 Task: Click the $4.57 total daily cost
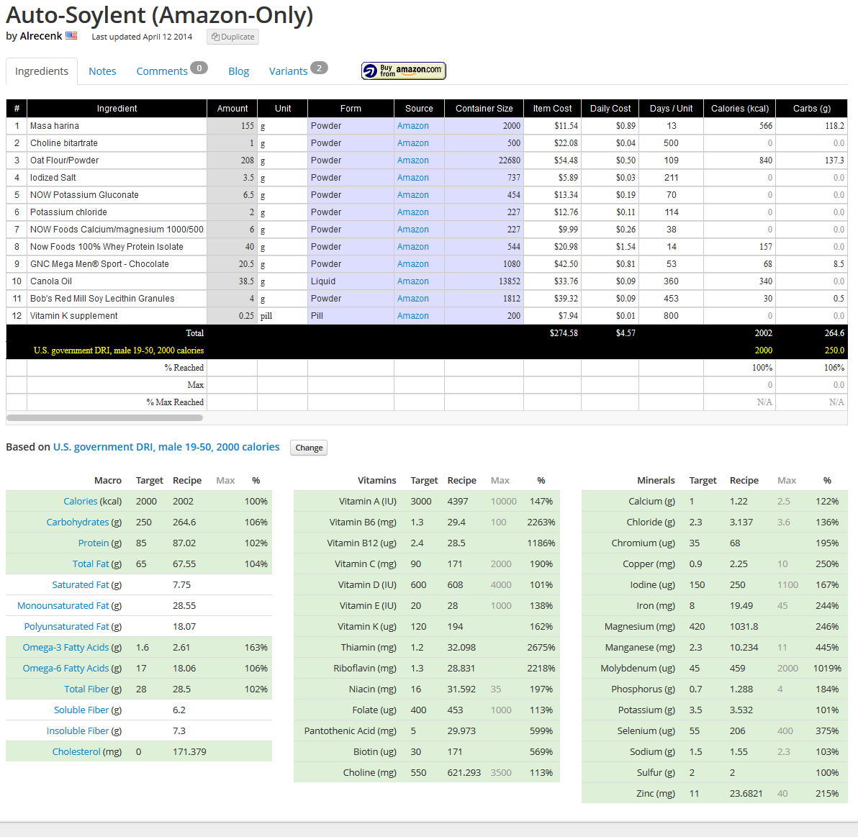[x=626, y=333]
